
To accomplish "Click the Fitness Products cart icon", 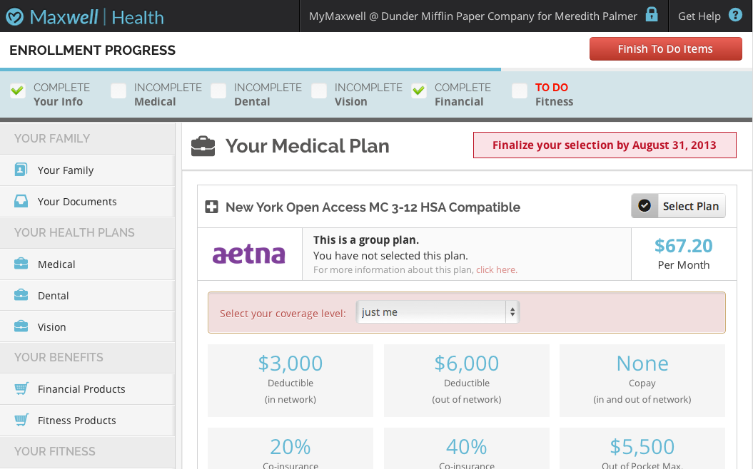I will click(x=21, y=421).
